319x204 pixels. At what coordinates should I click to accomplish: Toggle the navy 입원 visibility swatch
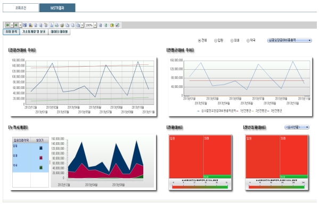(40, 148)
